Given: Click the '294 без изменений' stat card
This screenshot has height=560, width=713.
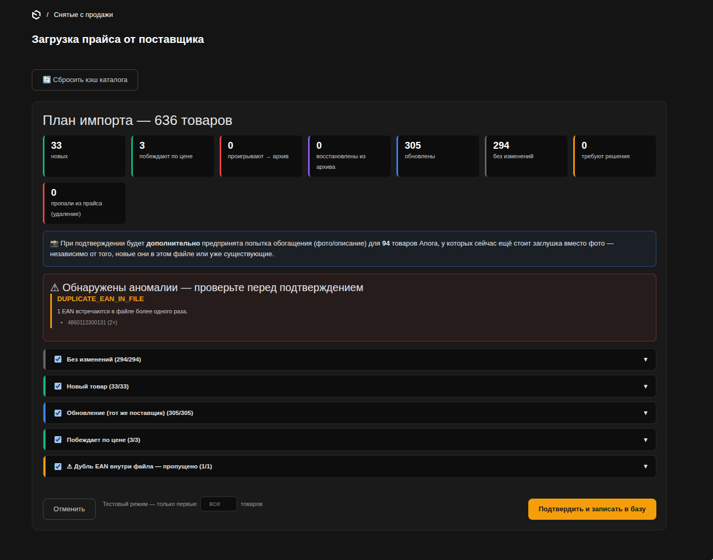Looking at the screenshot, I should tap(526, 156).
